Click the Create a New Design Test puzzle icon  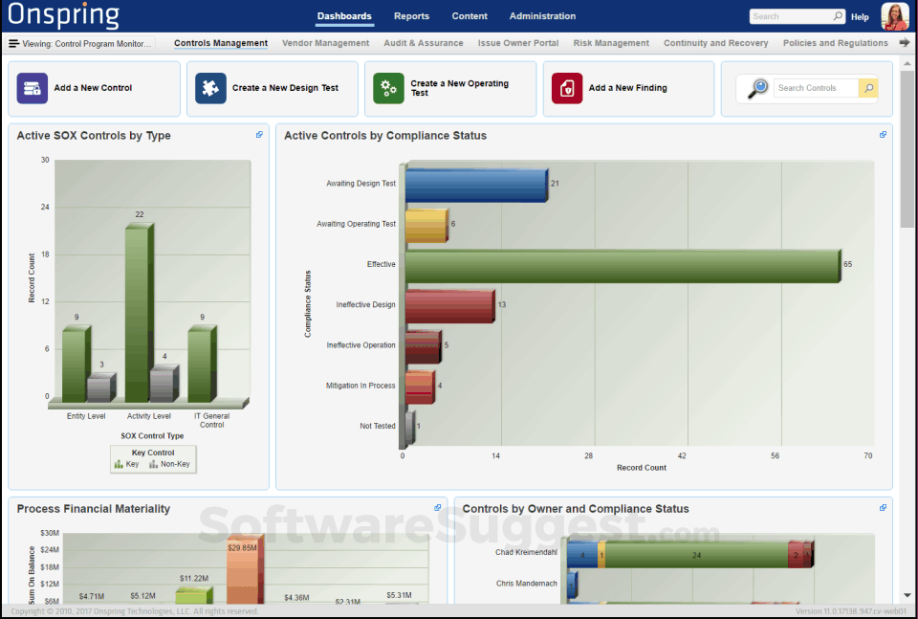210,88
